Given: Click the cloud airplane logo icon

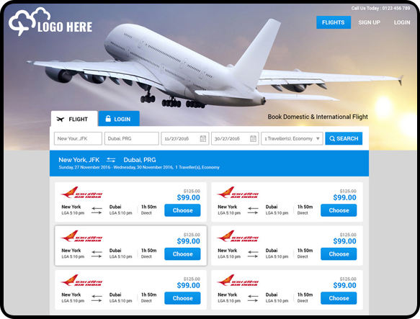Looking at the screenshot, I should tap(30, 22).
